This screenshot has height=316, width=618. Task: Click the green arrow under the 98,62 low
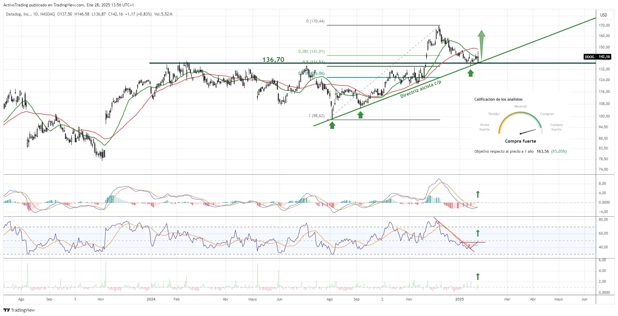pos(332,125)
